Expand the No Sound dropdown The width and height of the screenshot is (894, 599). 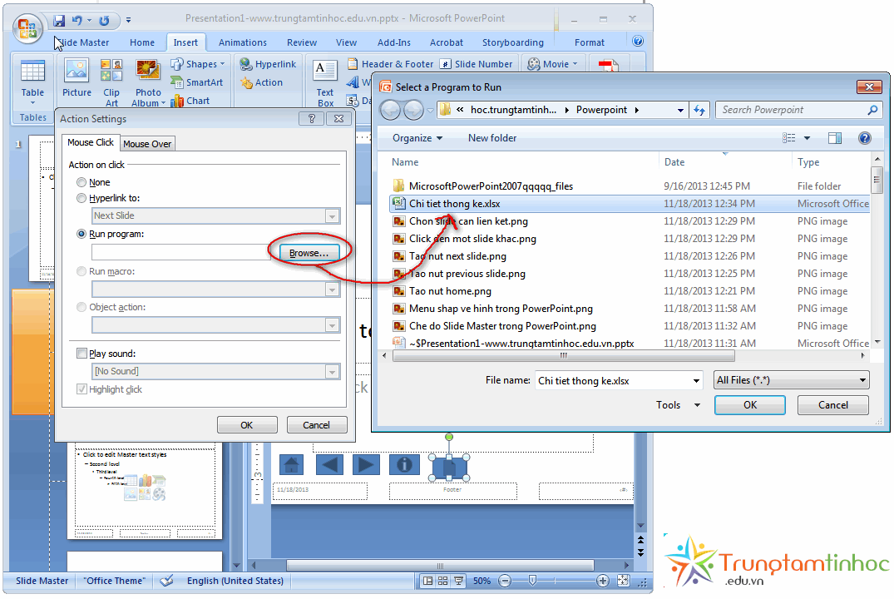tap(332, 371)
